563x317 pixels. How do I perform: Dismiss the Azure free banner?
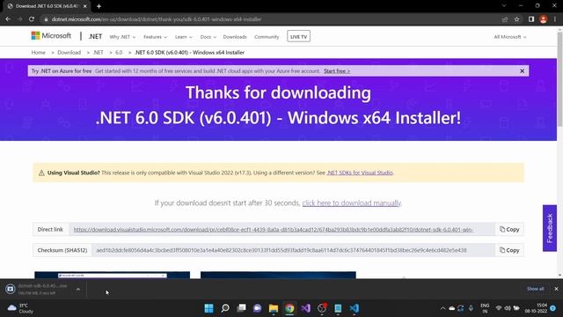522,71
